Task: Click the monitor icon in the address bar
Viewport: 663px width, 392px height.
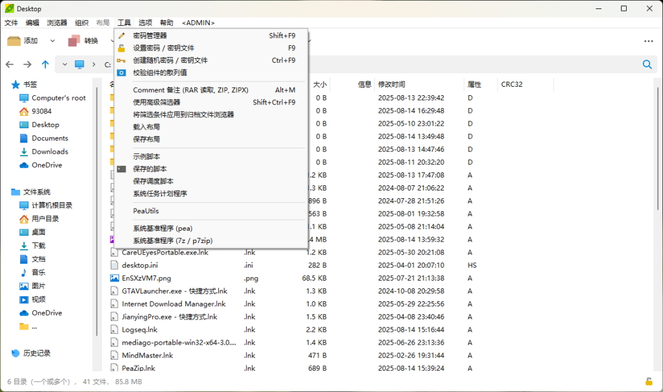Action: tap(78, 64)
